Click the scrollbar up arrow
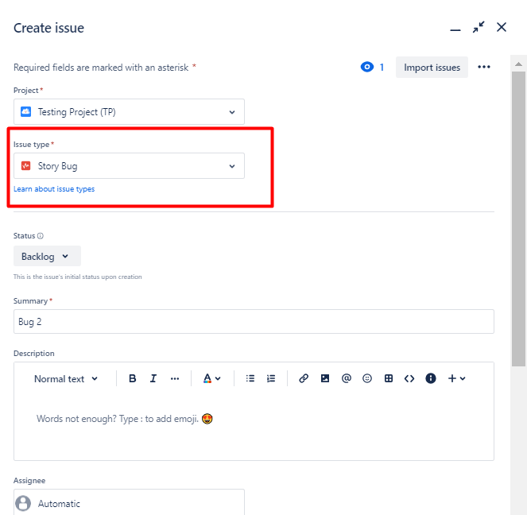 [x=518, y=64]
